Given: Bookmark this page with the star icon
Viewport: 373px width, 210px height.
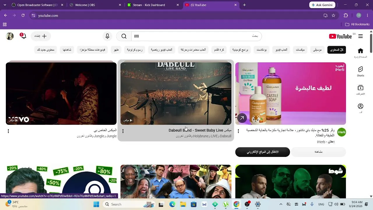Looking at the screenshot, I should point(333,15).
